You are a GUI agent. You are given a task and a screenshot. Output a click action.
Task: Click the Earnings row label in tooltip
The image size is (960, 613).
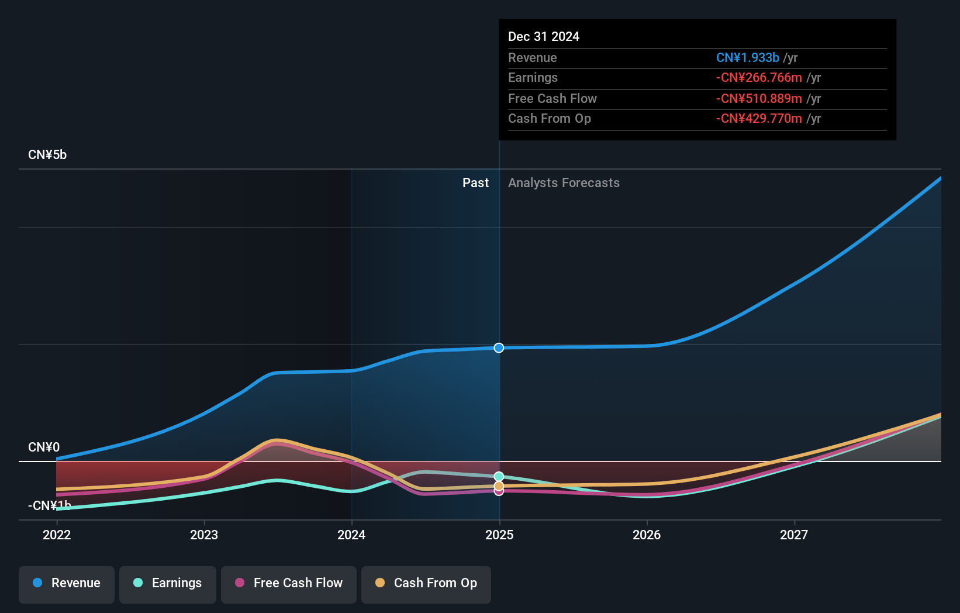point(533,78)
